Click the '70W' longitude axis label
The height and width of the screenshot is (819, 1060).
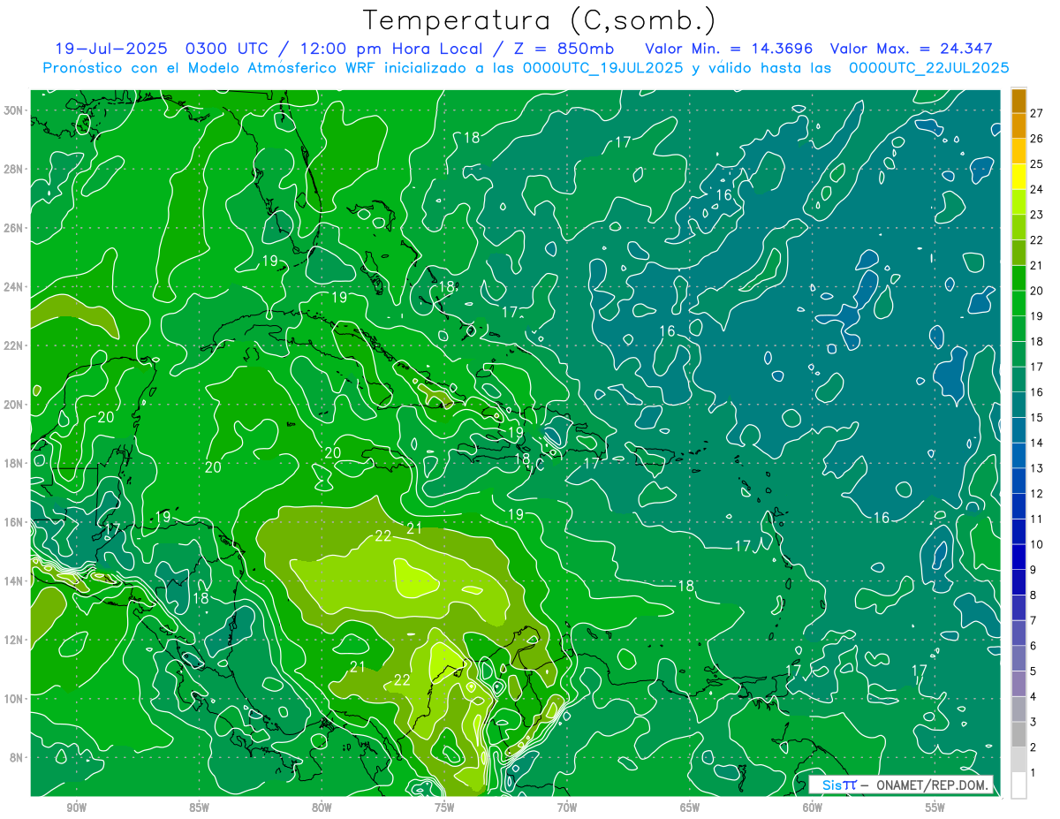(x=567, y=808)
